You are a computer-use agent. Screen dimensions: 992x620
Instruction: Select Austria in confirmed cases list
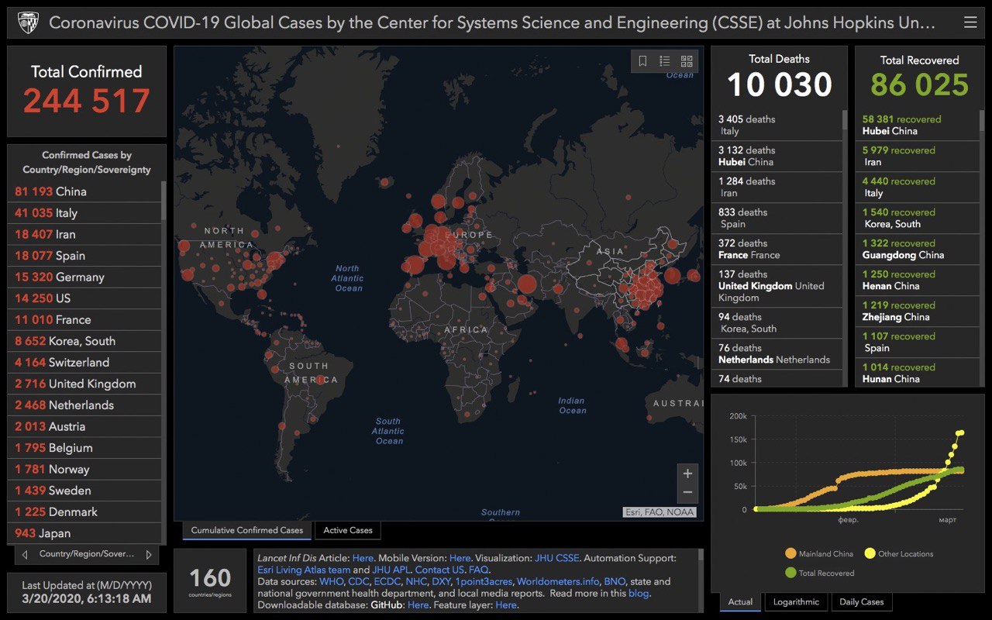pyautogui.click(x=85, y=426)
